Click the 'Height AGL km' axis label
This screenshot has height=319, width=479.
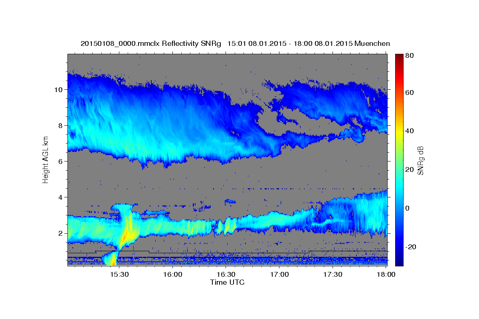46,160
